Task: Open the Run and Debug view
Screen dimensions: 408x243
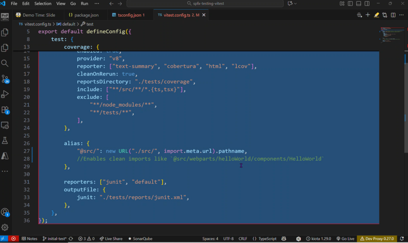Action: pos(5,94)
